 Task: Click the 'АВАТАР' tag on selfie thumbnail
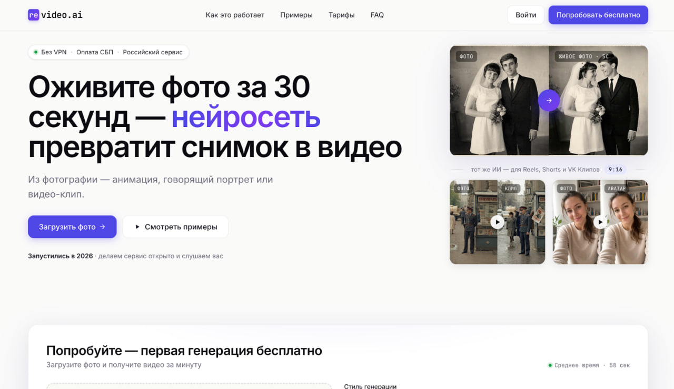[617, 188]
